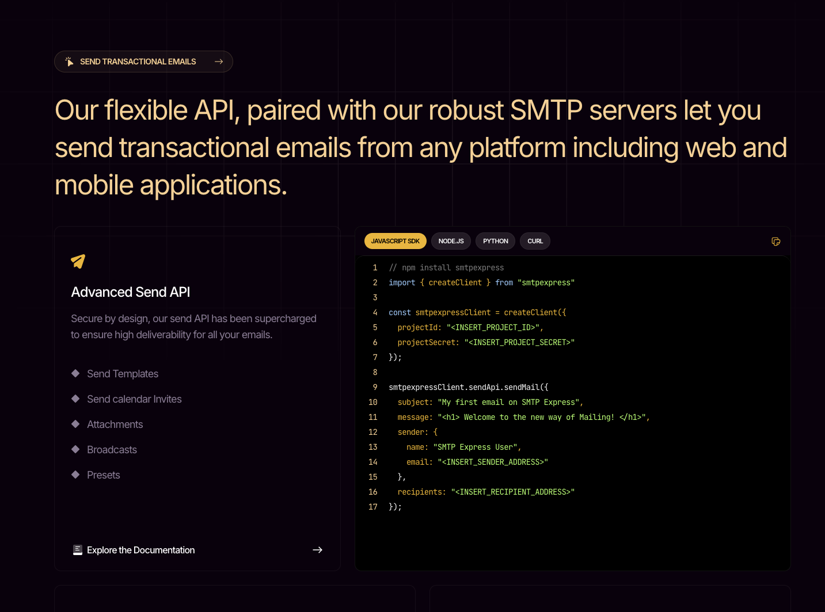Click the Send calendar Invites list item

134,399
